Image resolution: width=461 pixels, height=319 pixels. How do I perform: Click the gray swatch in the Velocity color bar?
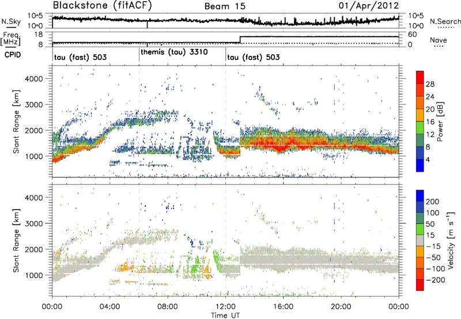pos(420,240)
